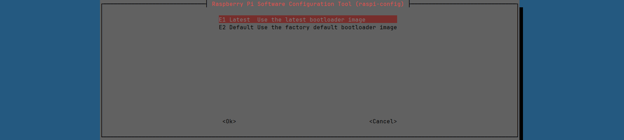The width and height of the screenshot is (624, 140).
Task: Click the E2 tag in the list
Action: [x=222, y=28]
